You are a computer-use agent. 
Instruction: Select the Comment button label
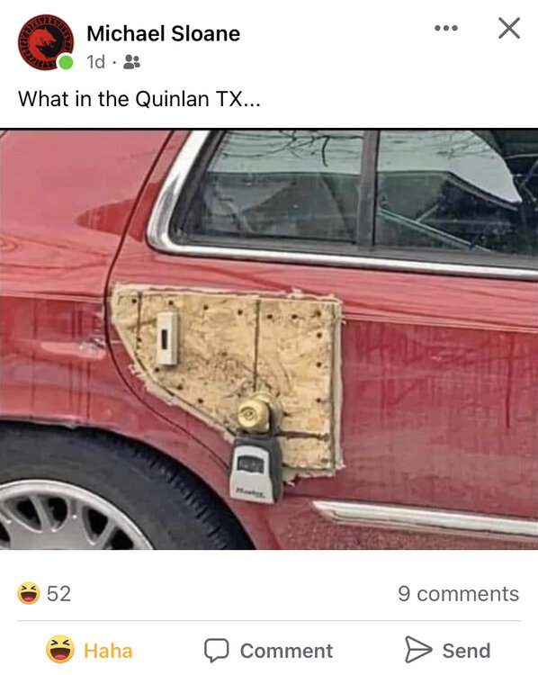tap(286, 651)
